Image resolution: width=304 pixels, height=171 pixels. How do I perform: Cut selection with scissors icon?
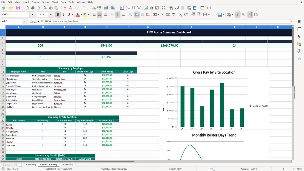coord(45,8)
